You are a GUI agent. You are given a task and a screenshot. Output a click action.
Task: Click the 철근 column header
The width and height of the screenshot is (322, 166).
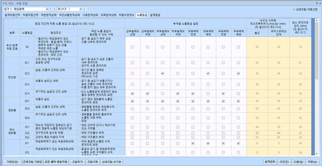click(257, 33)
